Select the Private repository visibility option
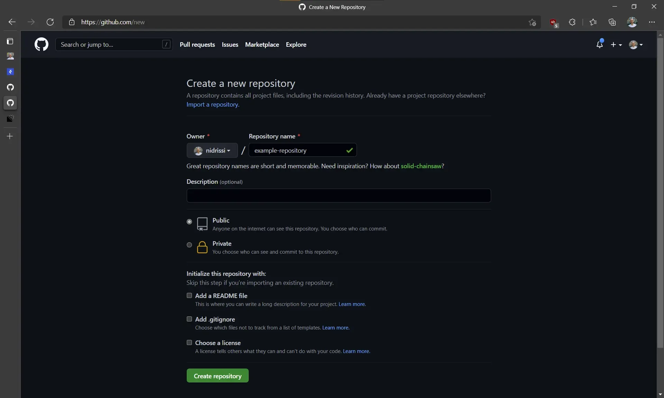 coord(189,245)
